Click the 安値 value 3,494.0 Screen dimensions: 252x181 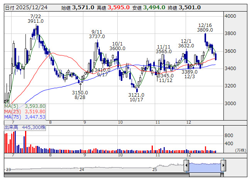click(154, 7)
